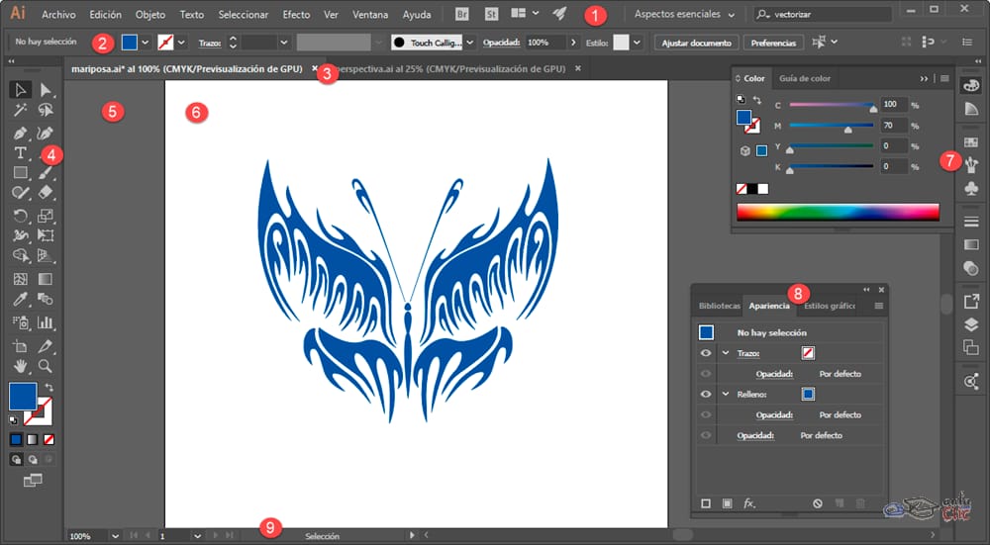Select the Lasso tool
The image size is (990, 545).
[45, 111]
